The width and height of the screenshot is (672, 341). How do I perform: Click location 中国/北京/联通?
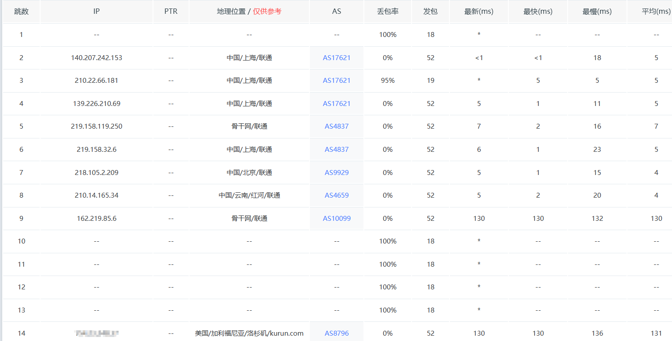pos(249,173)
